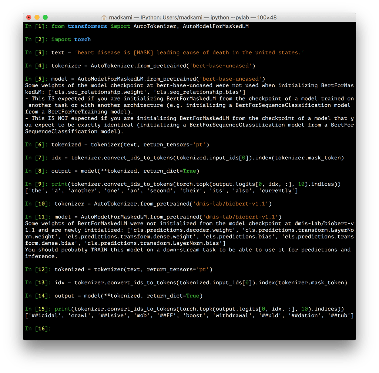This screenshot has height=373, width=379.
Task: Click the red close window control
Action: point(28,17)
